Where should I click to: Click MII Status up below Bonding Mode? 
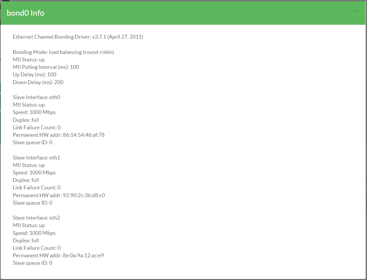tap(29, 59)
